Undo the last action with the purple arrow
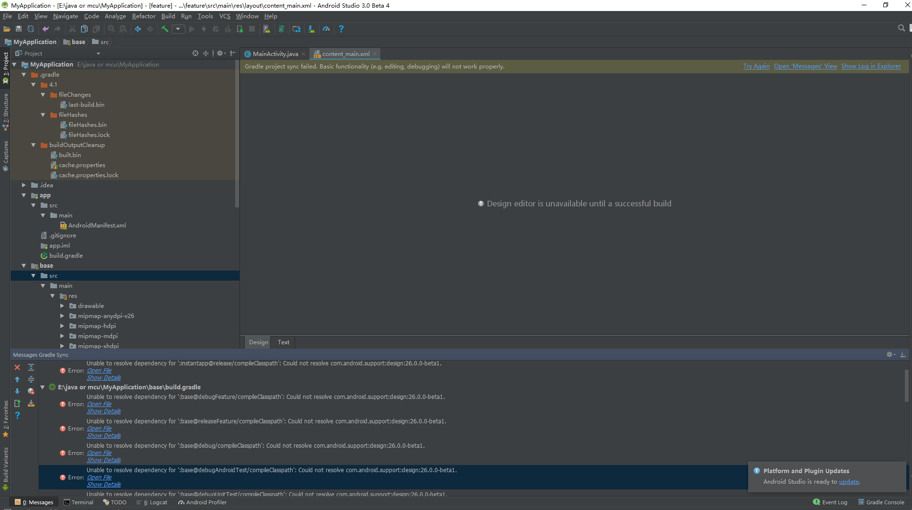Image resolution: width=912 pixels, height=510 pixels. [x=46, y=29]
